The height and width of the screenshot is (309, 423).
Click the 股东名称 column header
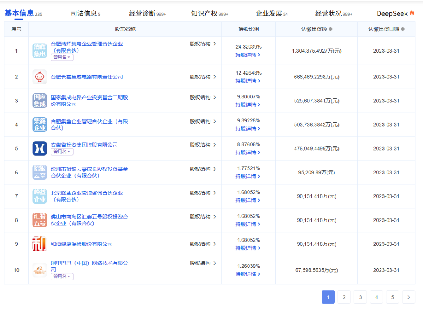pyautogui.click(x=125, y=29)
